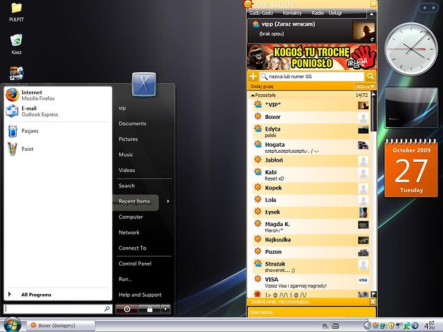This screenshot has height=332, width=443.
Task: Click the keyboard icon in language bar
Action: tap(335, 326)
